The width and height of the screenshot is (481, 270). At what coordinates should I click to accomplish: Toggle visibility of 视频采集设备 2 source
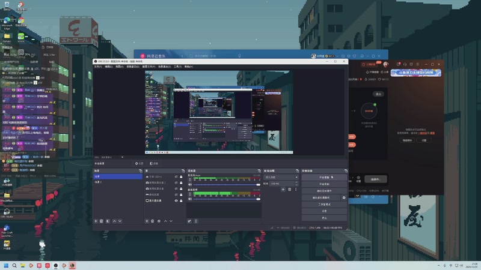coord(176,182)
